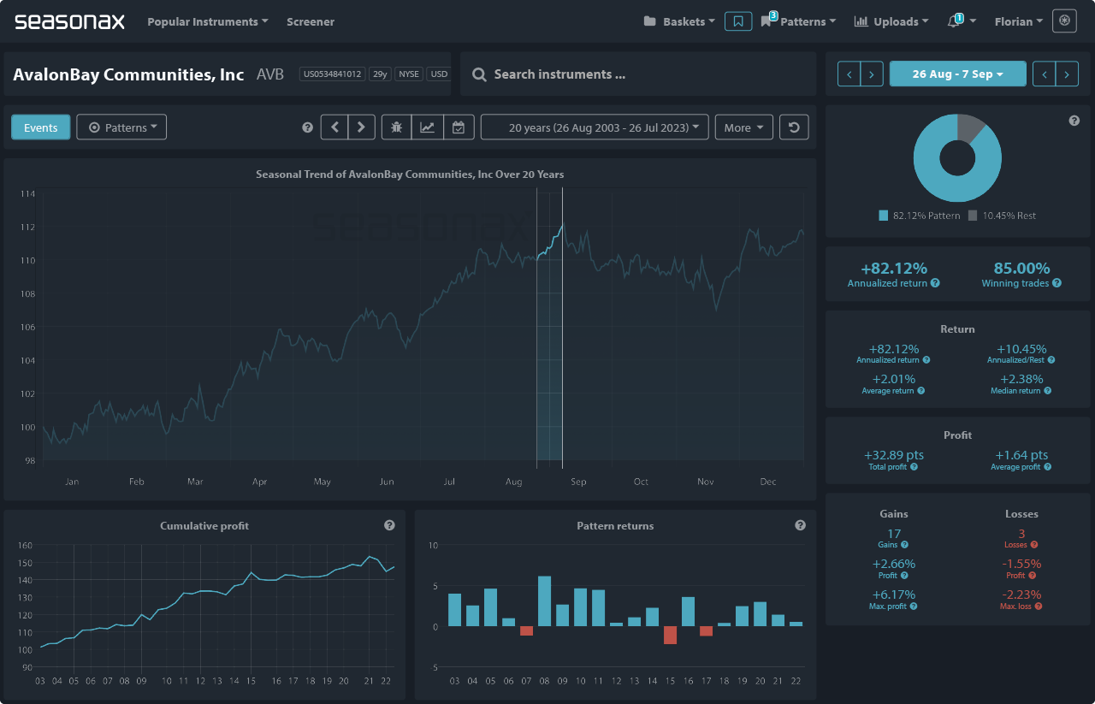Click the 10.45% Rest legend swatch
Screen dimensions: 1095x704
(x=973, y=216)
